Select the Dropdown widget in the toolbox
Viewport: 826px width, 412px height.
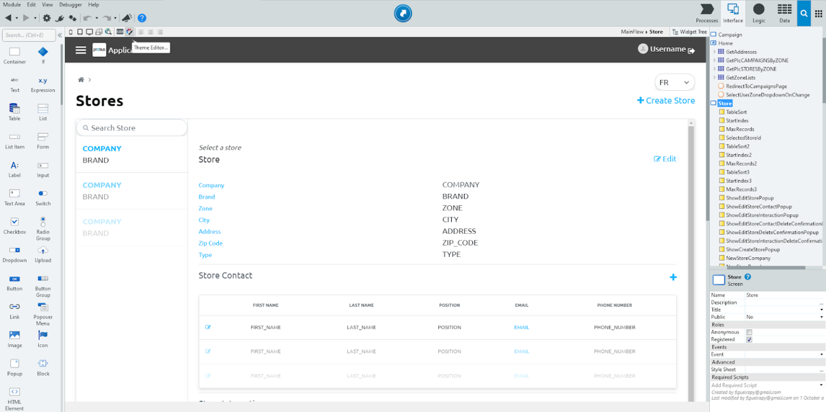pyautogui.click(x=15, y=252)
